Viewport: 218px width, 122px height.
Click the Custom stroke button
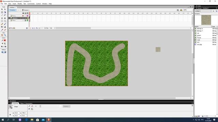[x=66, y=106]
